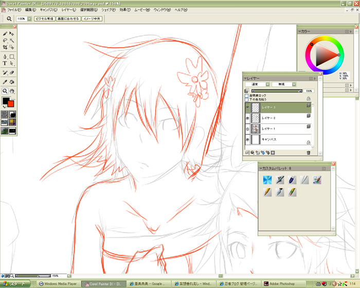The width and height of the screenshot is (360, 288).
Task: Click the Windows スタート button
Action: click(15, 284)
